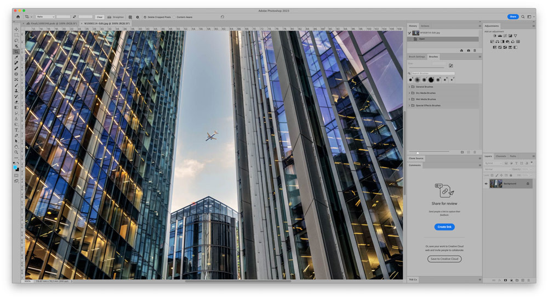Expand the General Brushes folder
This screenshot has width=548, height=299.
pos(409,87)
